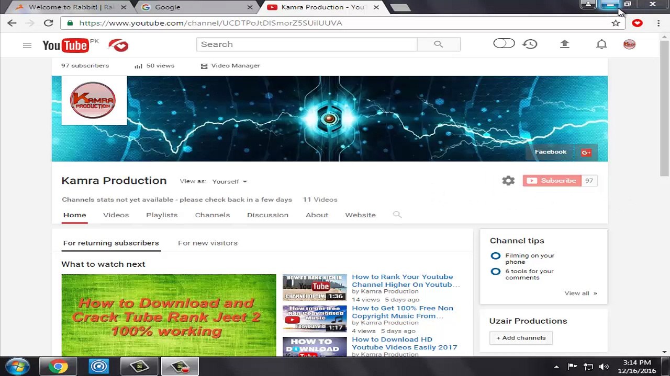Open the account avatar menu

629,44
